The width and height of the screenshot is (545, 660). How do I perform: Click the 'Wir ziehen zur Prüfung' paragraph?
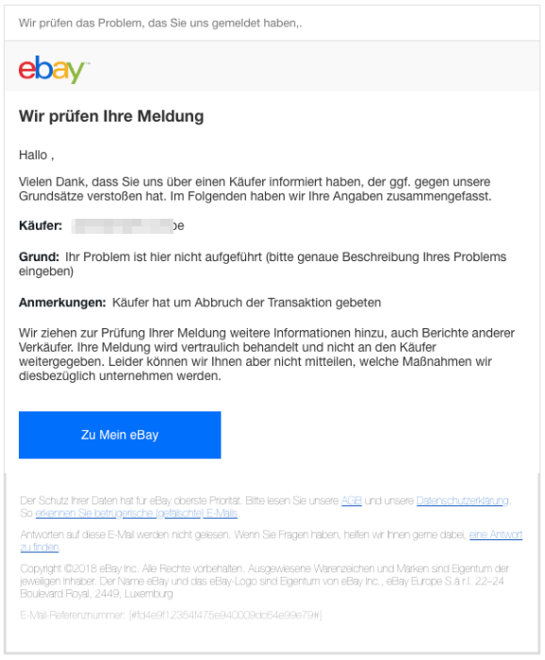coord(267,355)
